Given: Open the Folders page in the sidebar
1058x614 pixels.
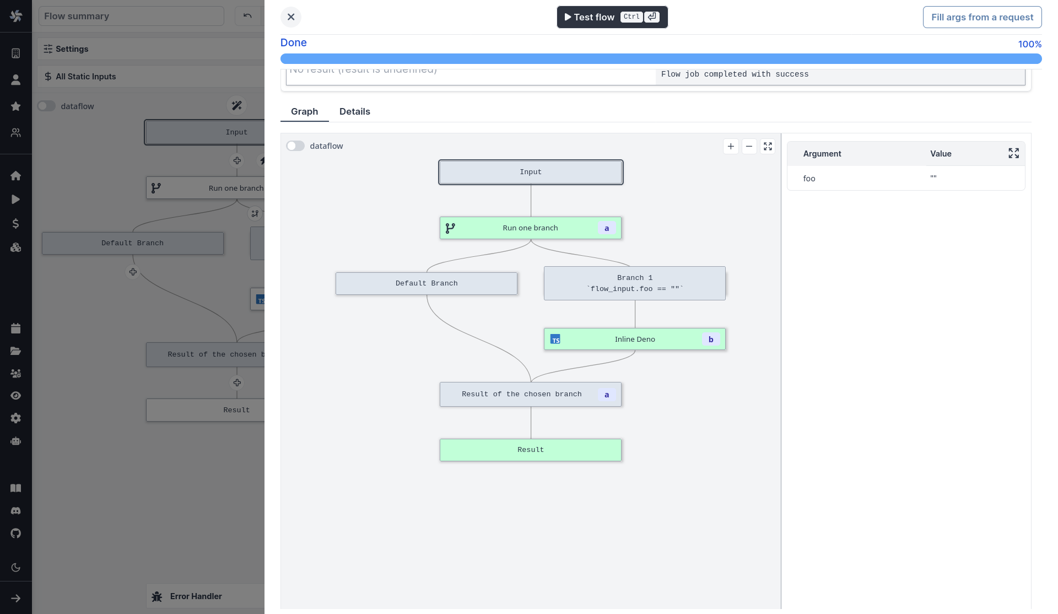Looking at the screenshot, I should pyautogui.click(x=16, y=351).
